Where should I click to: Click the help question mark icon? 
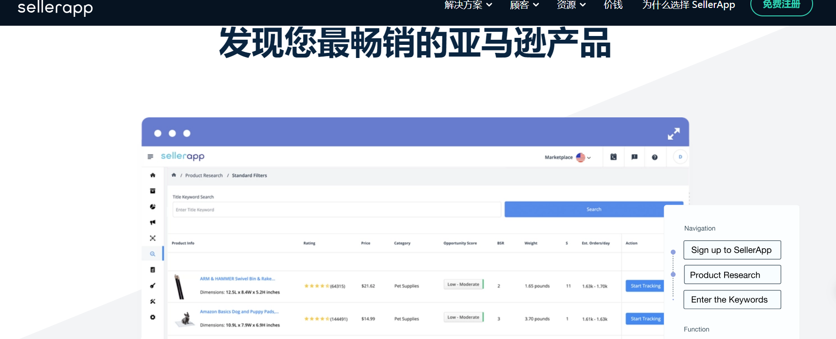point(655,157)
